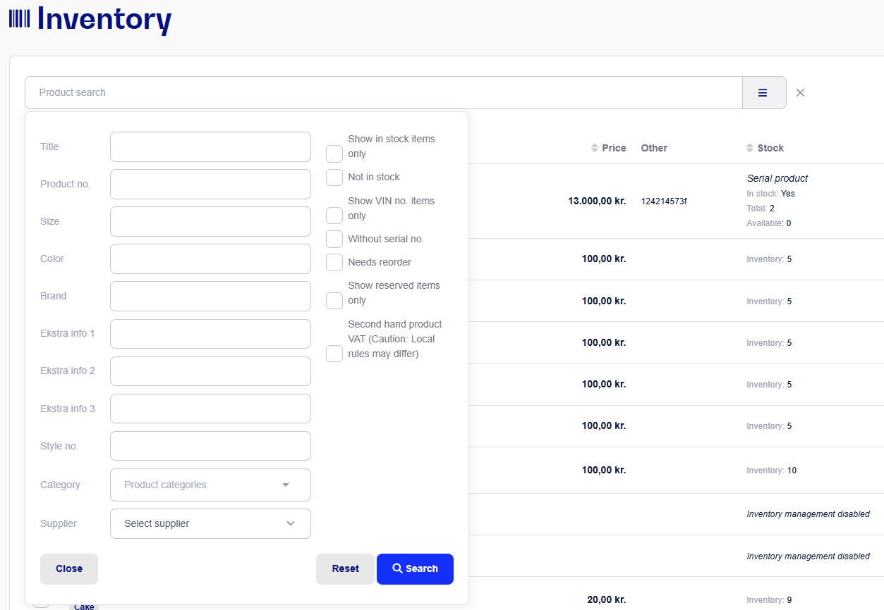Click the Inventory: 10 stock value
This screenshot has height=610, width=884.
[x=771, y=471]
